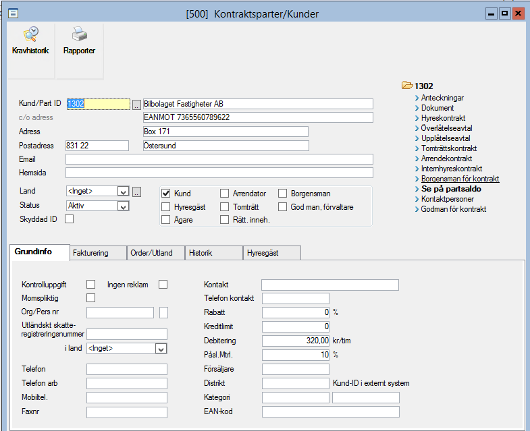Open the Land dropdown
The width and height of the screenshot is (530, 431).
point(123,192)
